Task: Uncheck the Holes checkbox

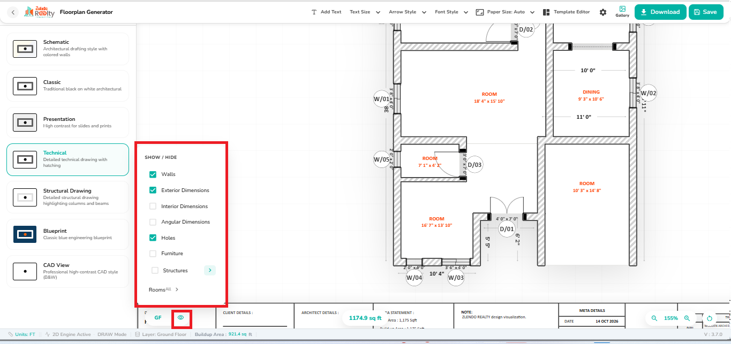Action: 153,238
